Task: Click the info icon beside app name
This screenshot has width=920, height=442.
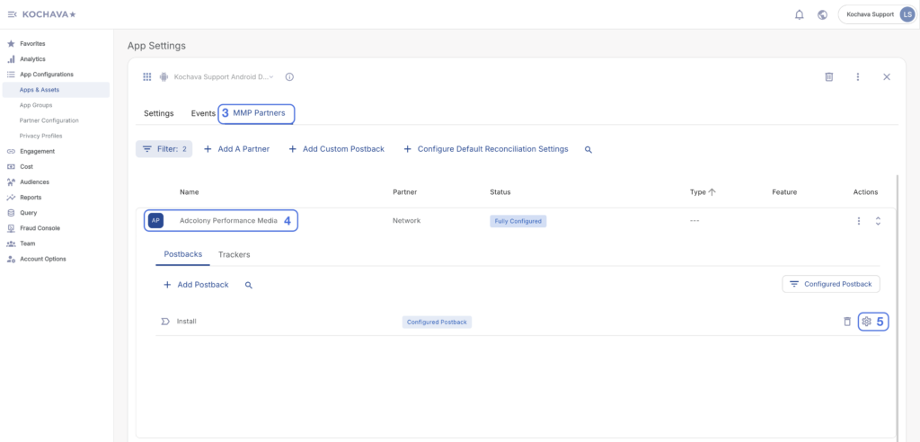Action: 289,77
